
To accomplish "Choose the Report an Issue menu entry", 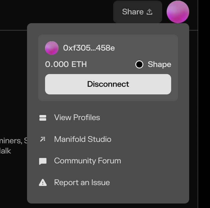I will point(82,183).
